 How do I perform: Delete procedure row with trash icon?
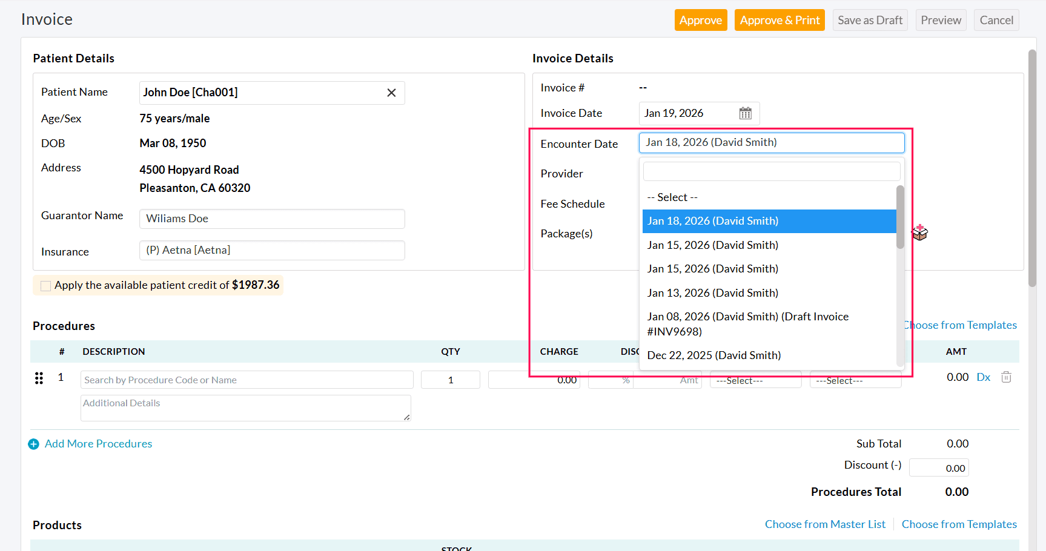(1006, 377)
